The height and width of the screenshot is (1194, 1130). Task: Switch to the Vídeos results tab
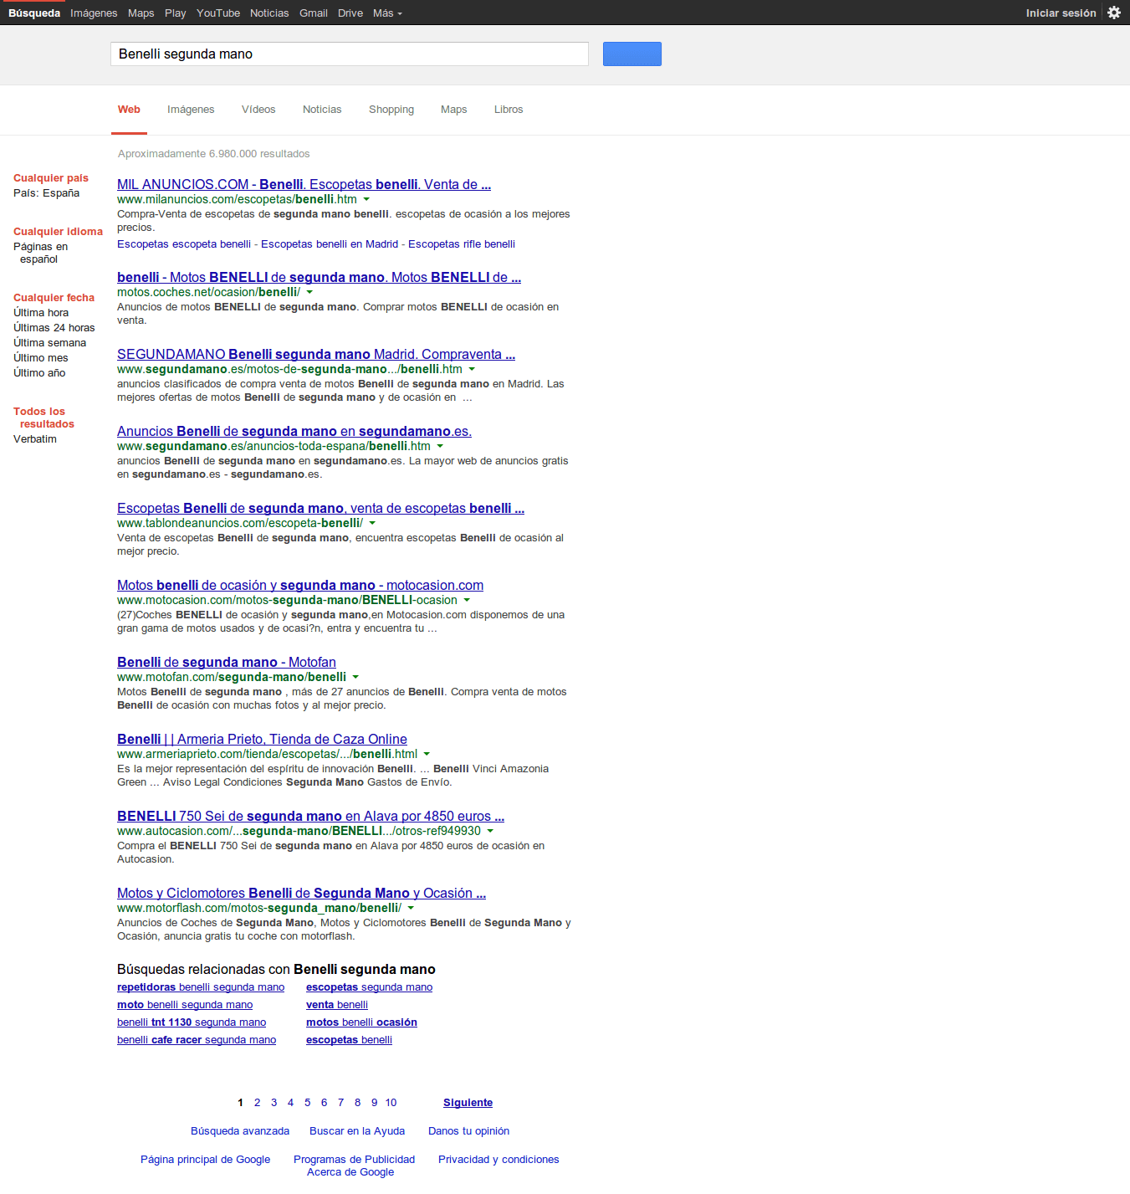(x=258, y=110)
